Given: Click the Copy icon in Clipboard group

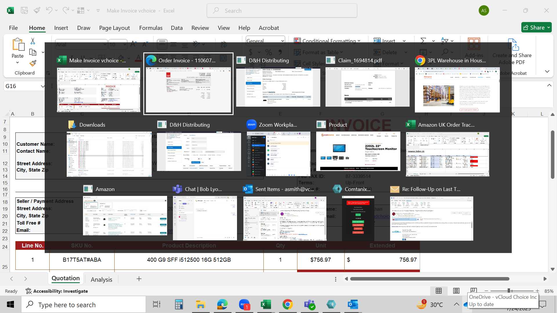Looking at the screenshot, I should 33,52.
